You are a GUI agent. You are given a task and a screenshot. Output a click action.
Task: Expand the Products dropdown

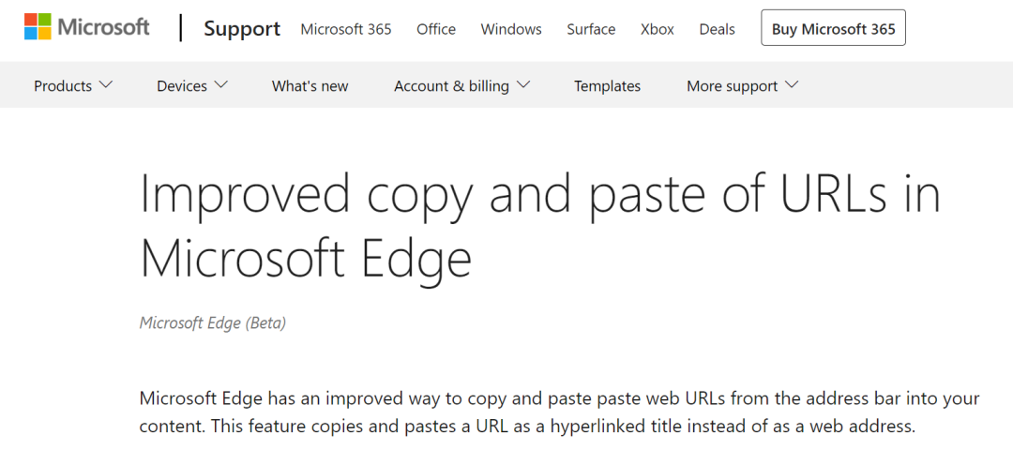[74, 86]
